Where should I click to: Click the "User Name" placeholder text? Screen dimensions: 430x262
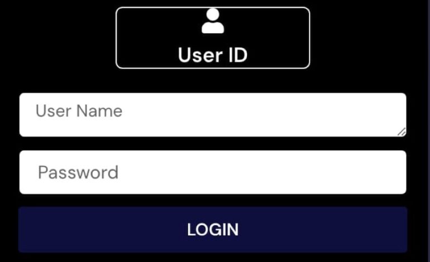(x=79, y=111)
